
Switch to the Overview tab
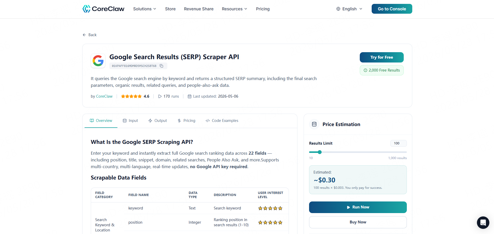pyautogui.click(x=101, y=121)
